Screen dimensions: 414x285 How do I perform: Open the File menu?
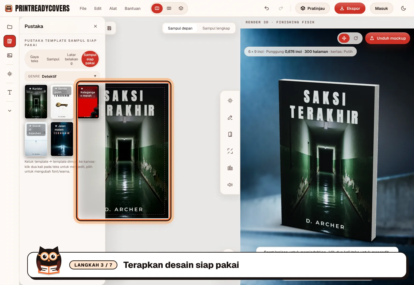(83, 8)
